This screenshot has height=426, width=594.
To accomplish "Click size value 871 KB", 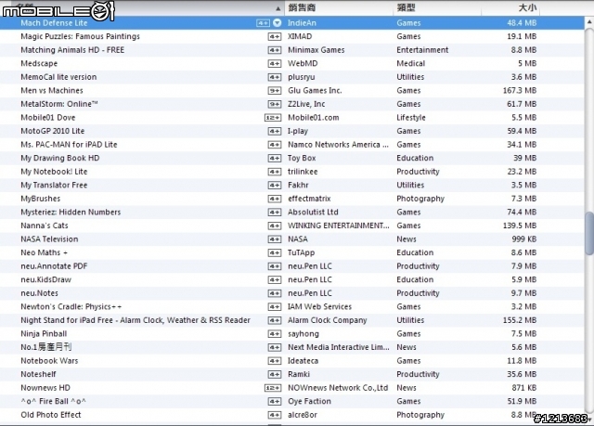I will pyautogui.click(x=523, y=388).
